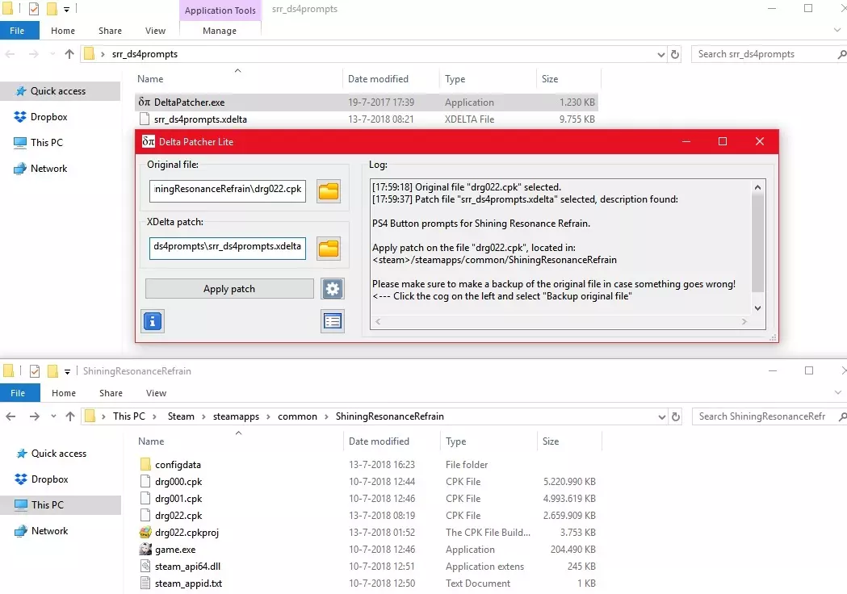
Task: Open Home tab in ShiningResonanceRefrain window
Action: pyautogui.click(x=64, y=393)
